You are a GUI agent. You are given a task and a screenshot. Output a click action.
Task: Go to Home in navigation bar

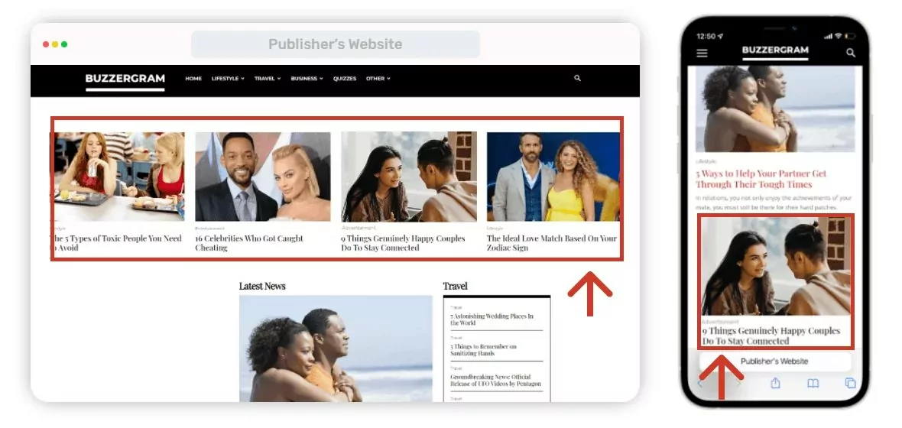coord(193,78)
